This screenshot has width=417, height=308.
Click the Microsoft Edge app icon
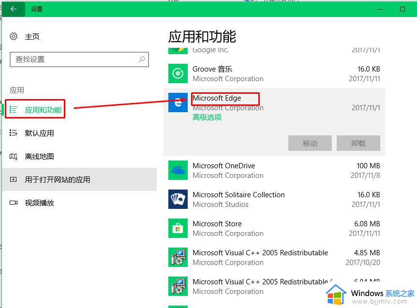(178, 103)
